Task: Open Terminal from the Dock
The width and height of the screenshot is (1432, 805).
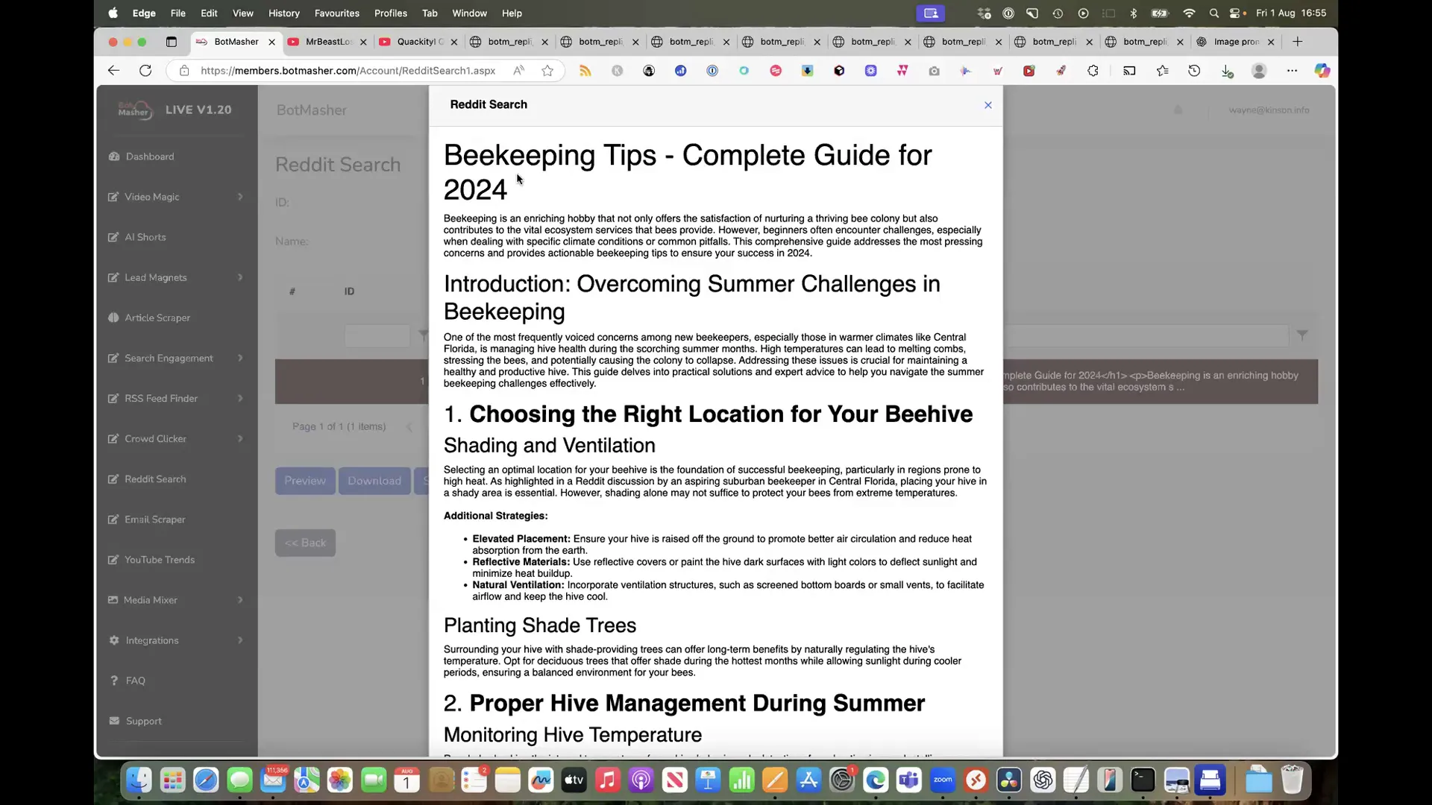Action: point(1143,780)
